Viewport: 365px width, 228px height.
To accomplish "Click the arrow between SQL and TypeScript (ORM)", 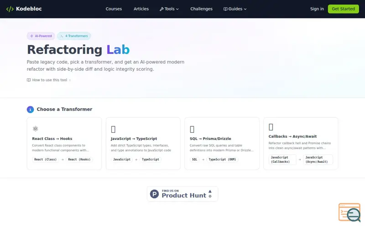I will coord(203,160).
